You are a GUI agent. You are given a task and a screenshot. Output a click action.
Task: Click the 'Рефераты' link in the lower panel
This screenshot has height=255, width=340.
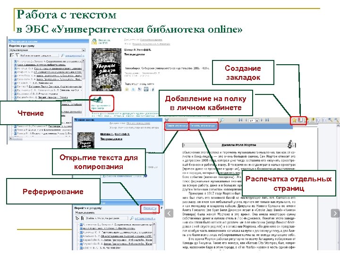pos(150,208)
